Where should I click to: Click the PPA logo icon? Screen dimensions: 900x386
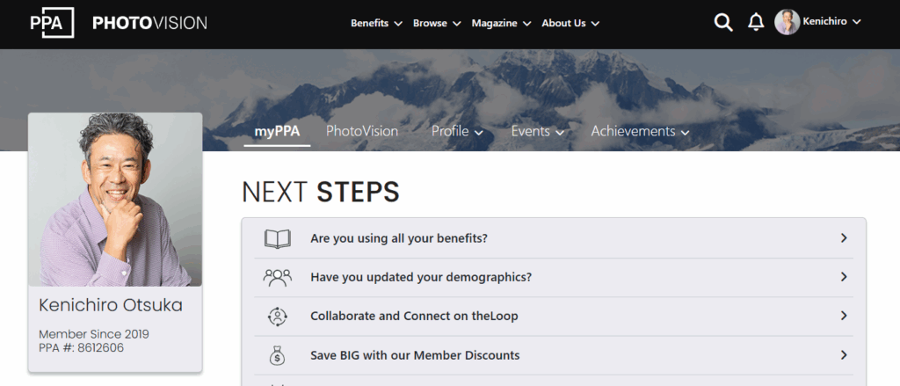(x=51, y=23)
